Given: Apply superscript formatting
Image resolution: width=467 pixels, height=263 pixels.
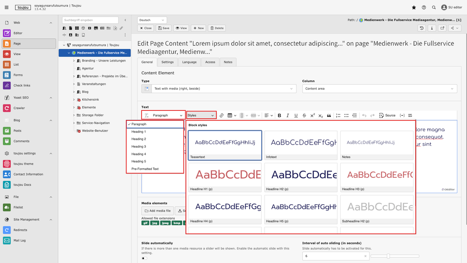Looking at the screenshot, I should click(x=312, y=115).
